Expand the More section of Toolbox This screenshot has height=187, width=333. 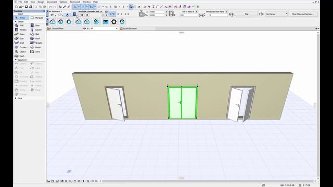pos(16,98)
